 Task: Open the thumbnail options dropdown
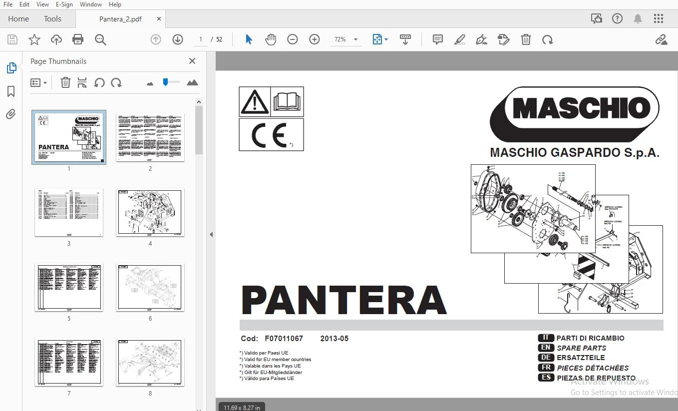point(39,83)
